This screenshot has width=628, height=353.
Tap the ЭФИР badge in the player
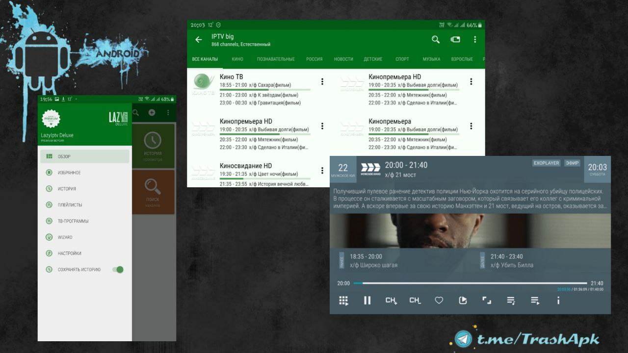(572, 163)
